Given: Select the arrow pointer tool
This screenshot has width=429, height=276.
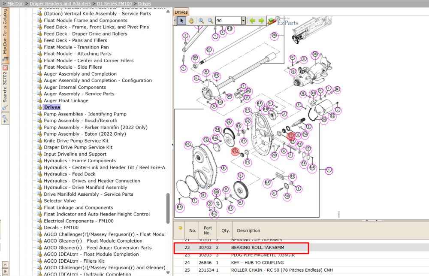Looking at the screenshot, I should [181, 21].
